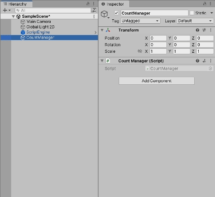Open the Inspector panel options menu
The height and width of the screenshot is (197, 215).
point(210,4)
